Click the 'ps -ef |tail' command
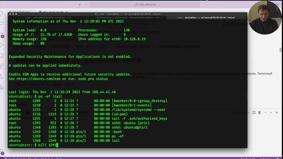This screenshot has height=159, width=283. click(x=50, y=96)
